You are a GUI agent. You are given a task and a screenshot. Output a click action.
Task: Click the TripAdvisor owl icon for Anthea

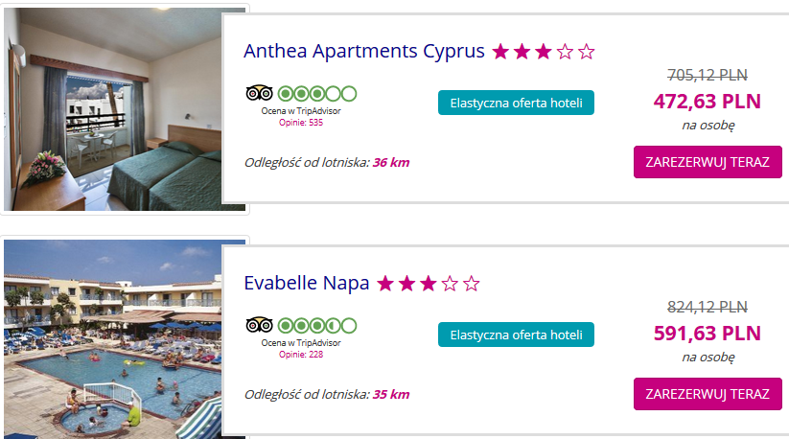[x=259, y=94]
